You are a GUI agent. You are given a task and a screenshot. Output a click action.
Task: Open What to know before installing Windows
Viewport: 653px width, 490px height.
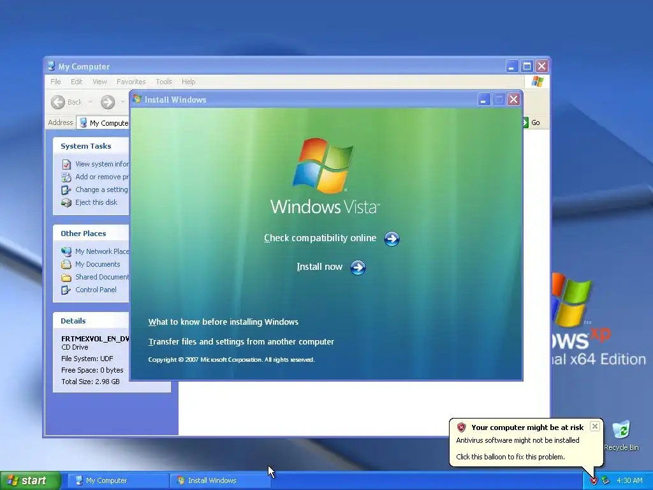pyautogui.click(x=223, y=322)
